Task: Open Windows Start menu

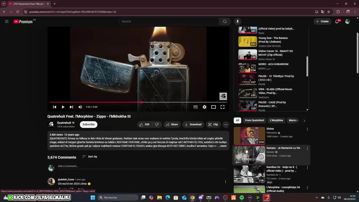Action: [x=93, y=198]
